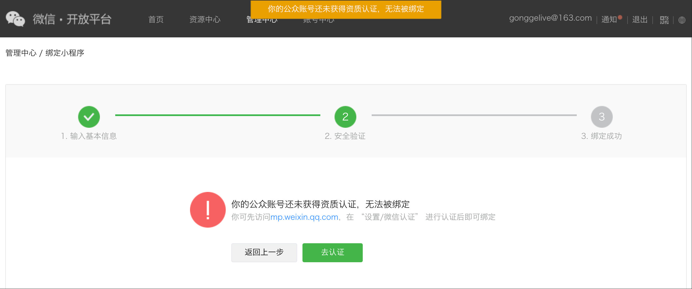Go to 首页 in the navigation

coord(156,20)
